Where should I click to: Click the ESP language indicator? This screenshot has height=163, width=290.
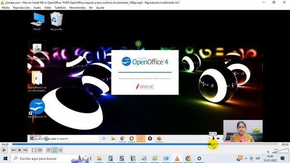pyautogui.click(x=258, y=158)
